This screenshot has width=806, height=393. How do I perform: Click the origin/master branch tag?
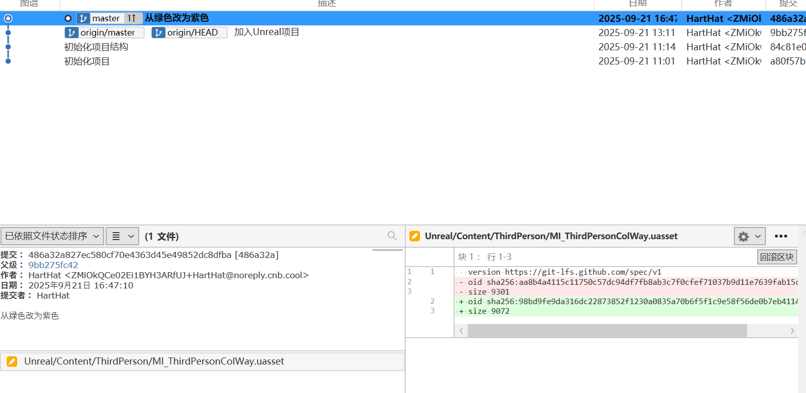tap(105, 32)
